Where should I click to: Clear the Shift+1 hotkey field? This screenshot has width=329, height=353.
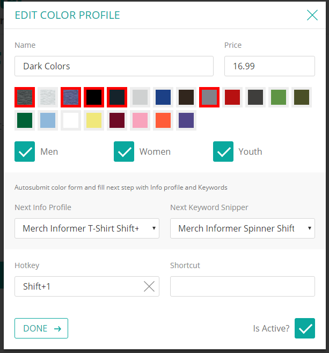click(x=149, y=286)
